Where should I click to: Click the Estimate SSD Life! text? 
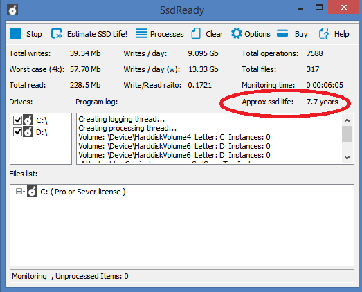click(x=97, y=34)
